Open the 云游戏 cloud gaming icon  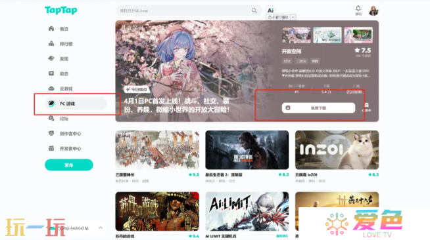[51, 89]
